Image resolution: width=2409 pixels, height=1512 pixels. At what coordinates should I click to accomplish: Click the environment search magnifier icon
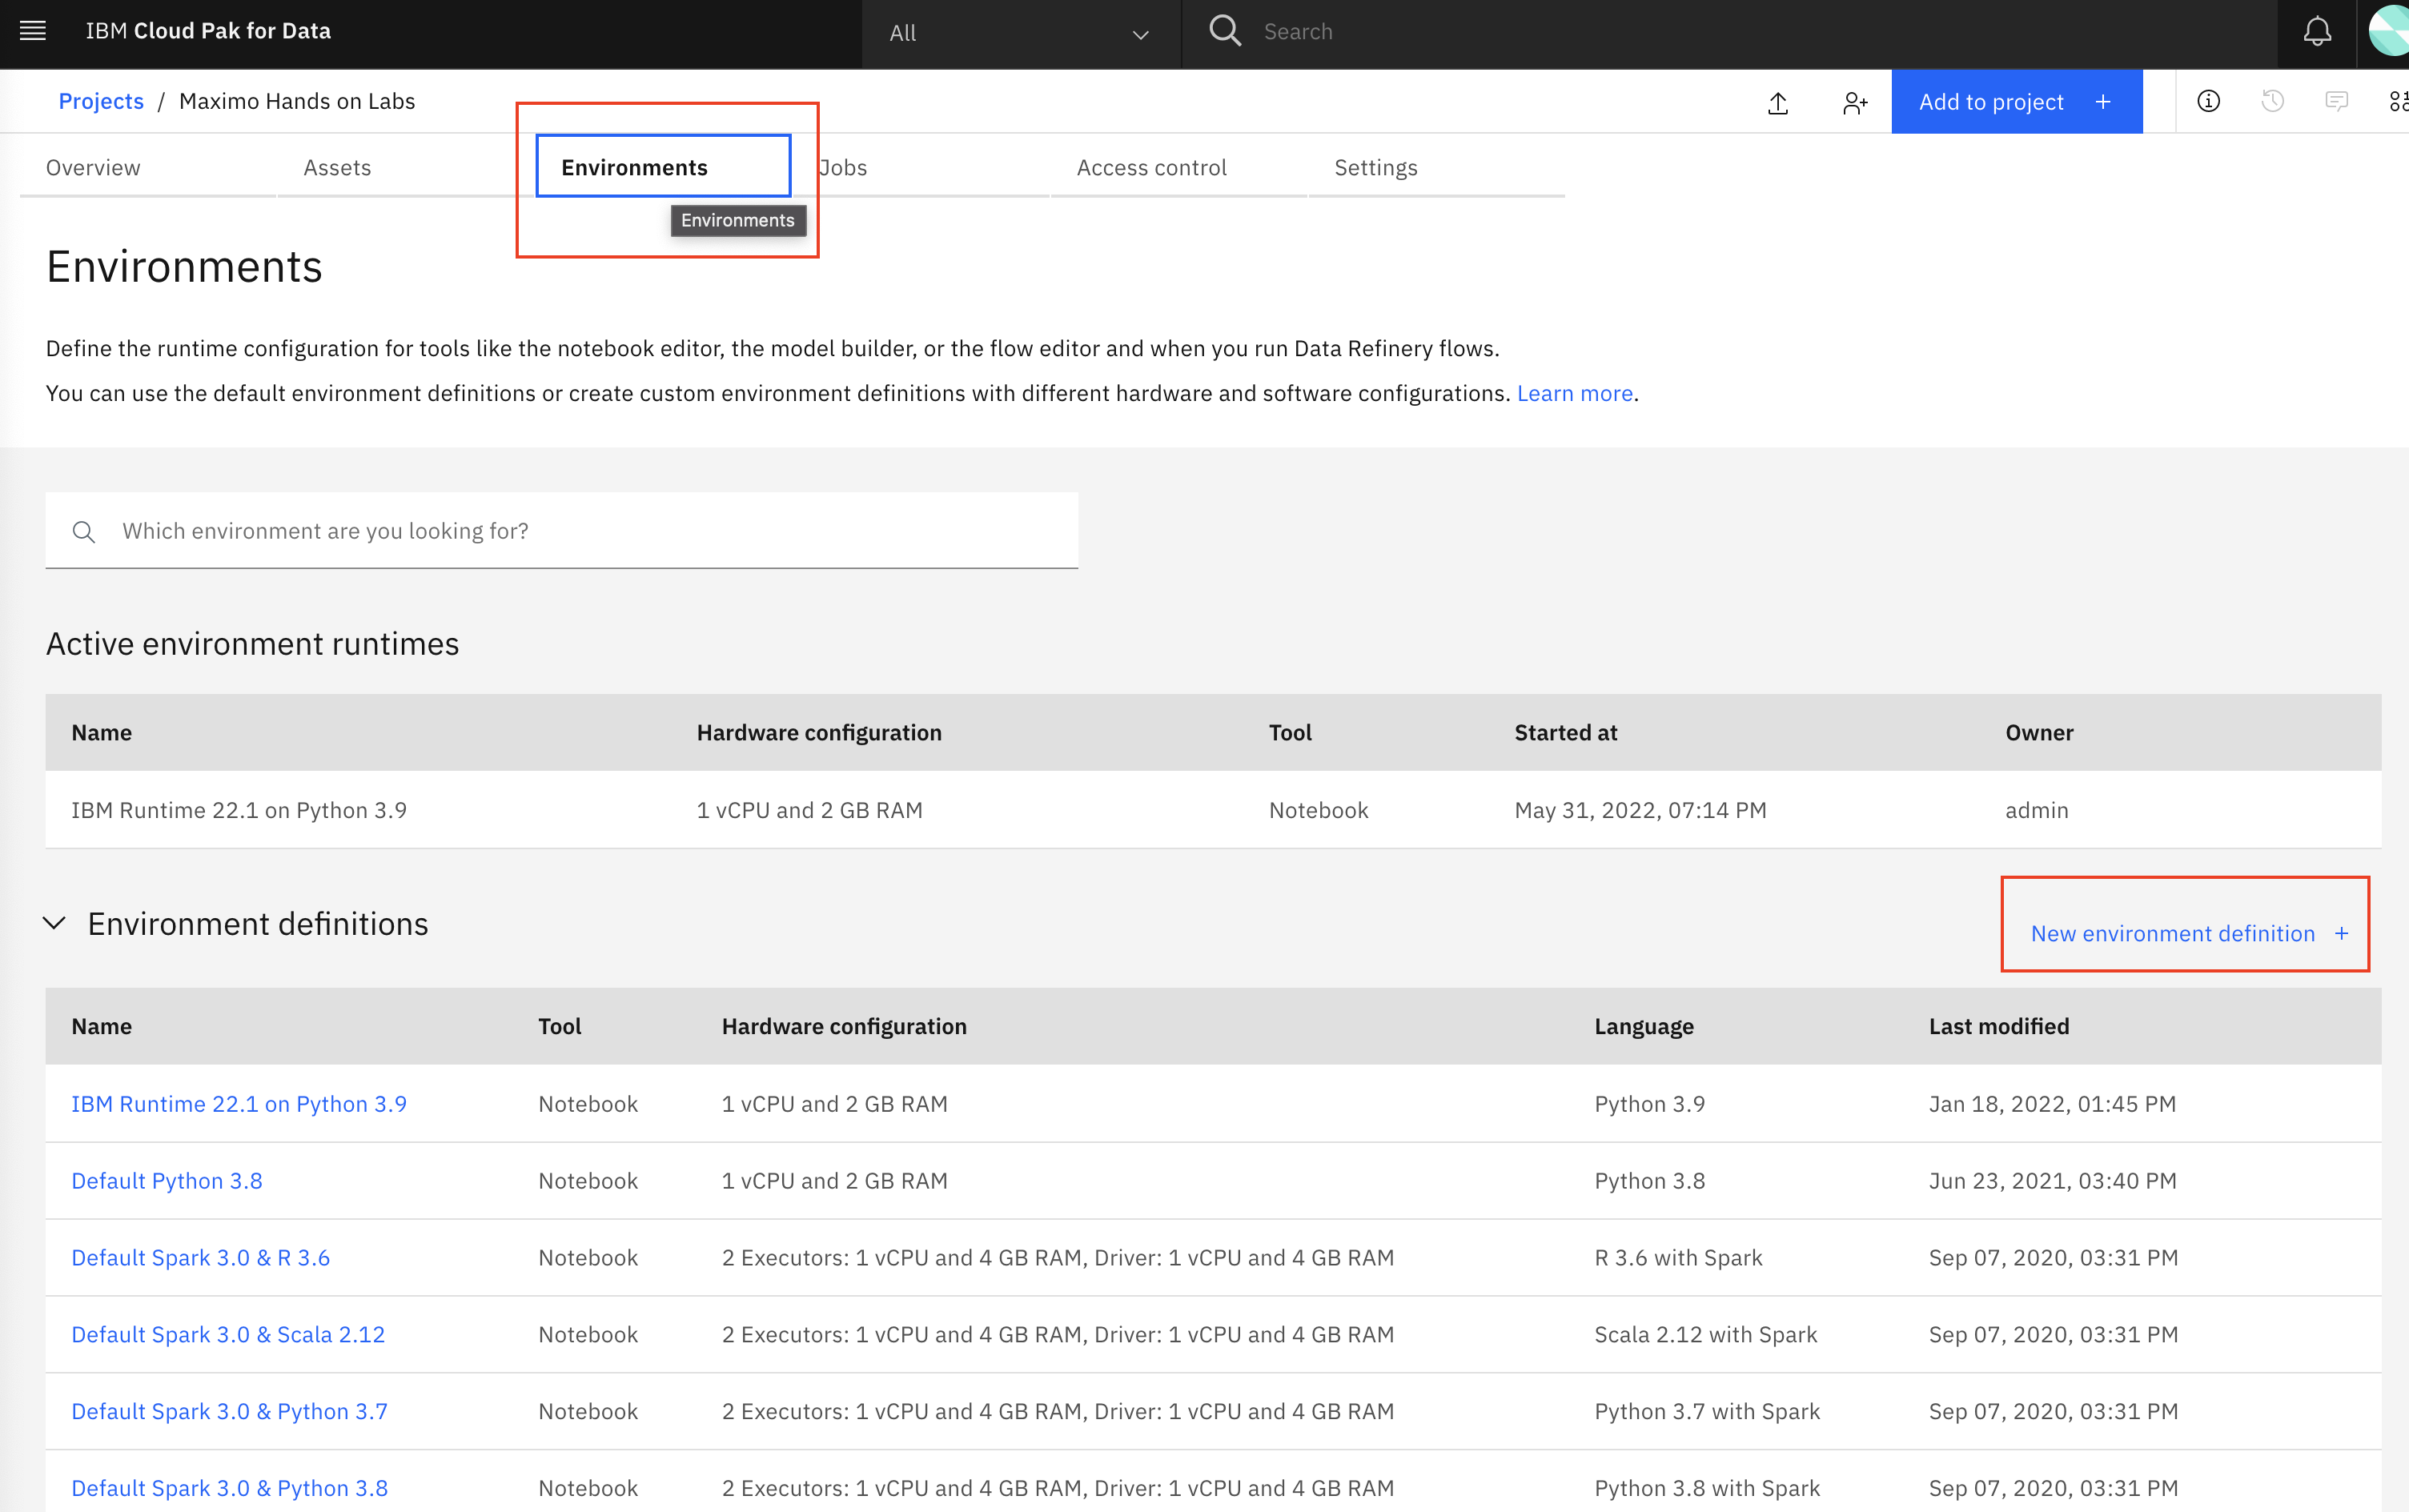(x=84, y=532)
